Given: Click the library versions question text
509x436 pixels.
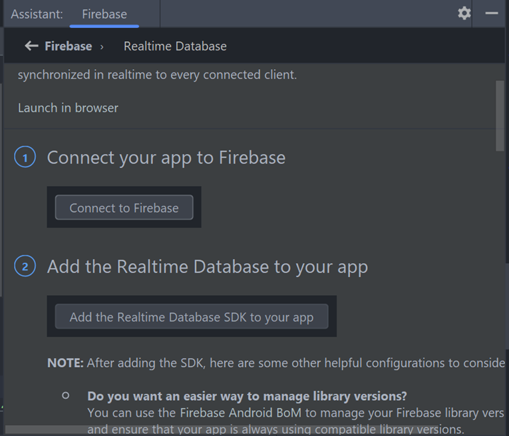Looking at the screenshot, I should tap(247, 396).
